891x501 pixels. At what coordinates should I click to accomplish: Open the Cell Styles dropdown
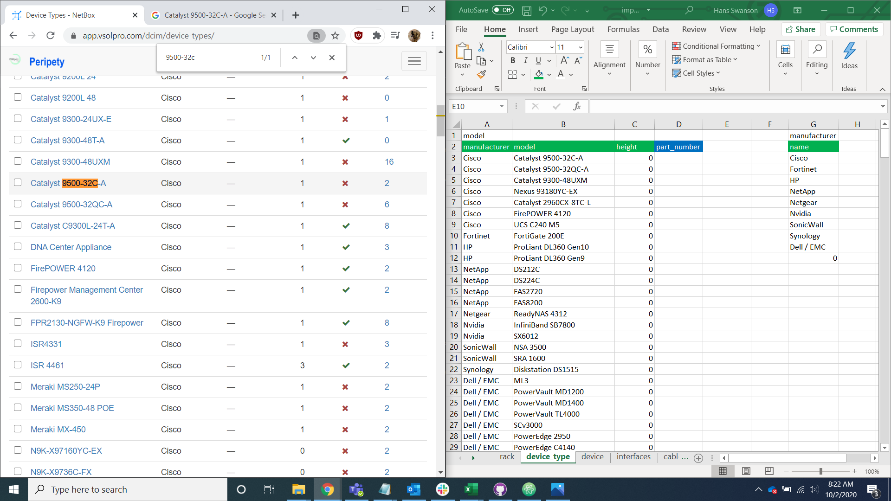point(696,73)
